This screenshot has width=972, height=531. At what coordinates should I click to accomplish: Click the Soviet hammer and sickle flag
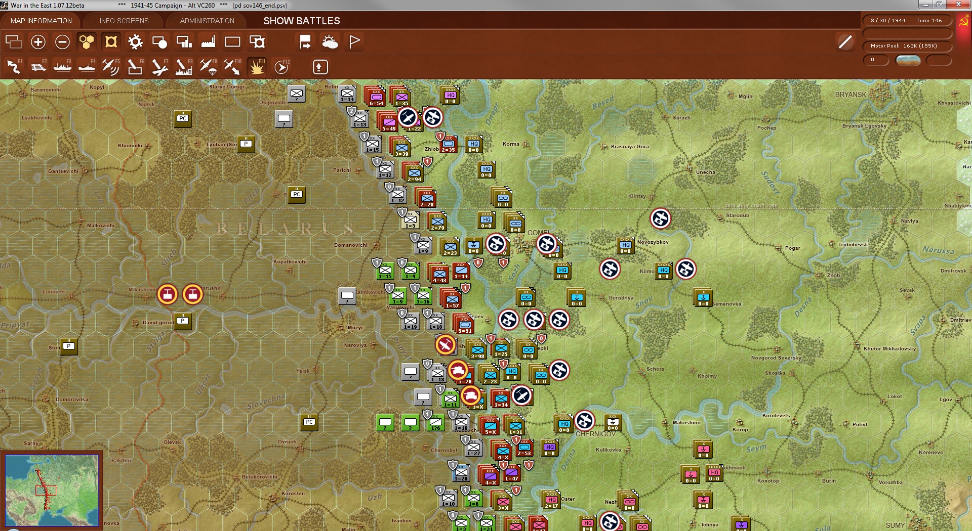(963, 21)
